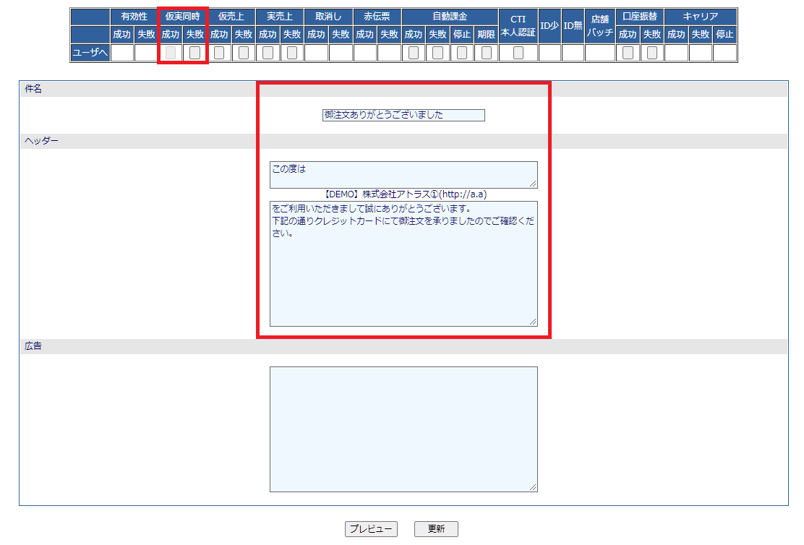Click the 自動課金 column header
Image resolution: width=804 pixels, height=545 pixels.
click(450, 17)
